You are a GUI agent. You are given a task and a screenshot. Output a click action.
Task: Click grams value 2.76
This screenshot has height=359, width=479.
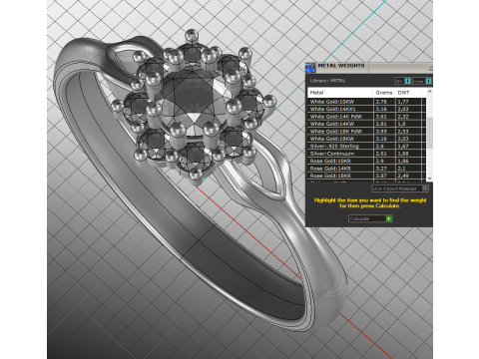click(x=381, y=102)
